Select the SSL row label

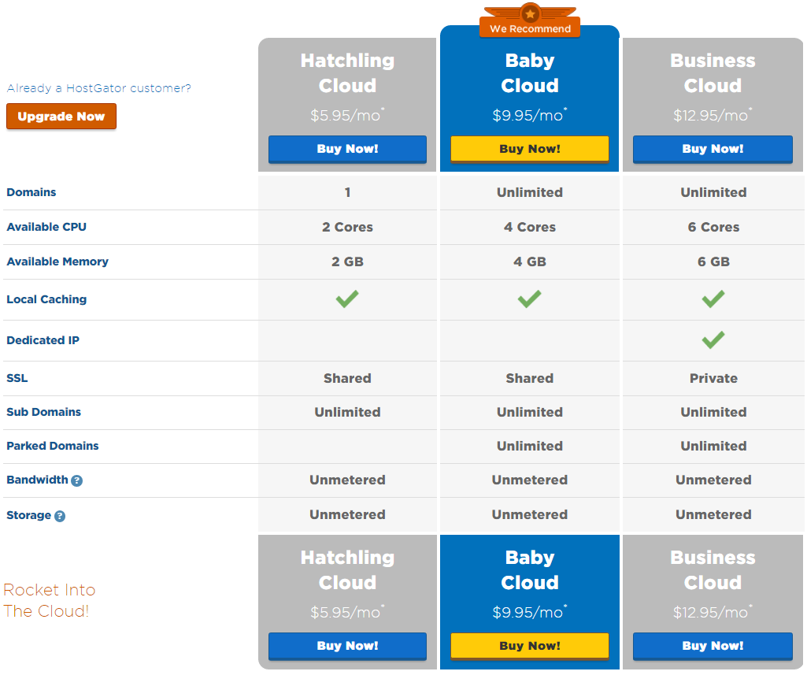click(17, 378)
